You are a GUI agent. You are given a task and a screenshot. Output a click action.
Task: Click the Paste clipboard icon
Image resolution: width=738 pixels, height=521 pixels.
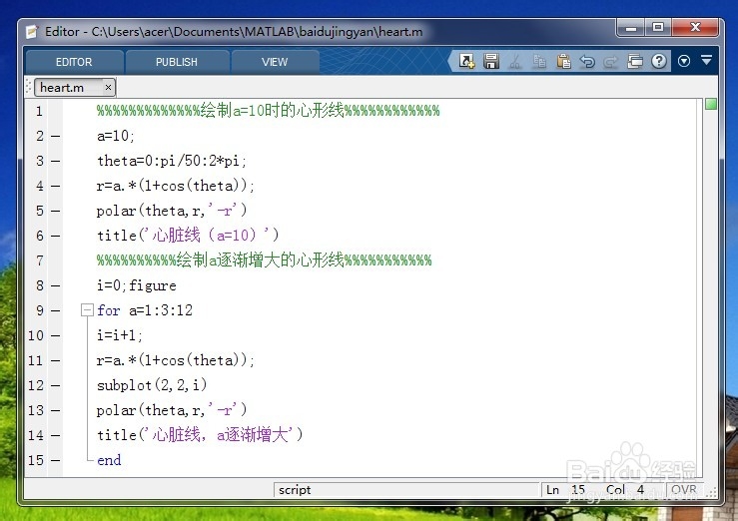pyautogui.click(x=563, y=61)
